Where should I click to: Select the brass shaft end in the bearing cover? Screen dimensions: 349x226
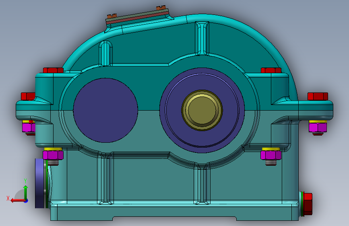[202, 110]
